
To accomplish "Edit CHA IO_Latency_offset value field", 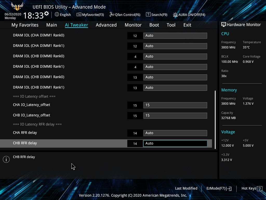I will pos(175,105).
